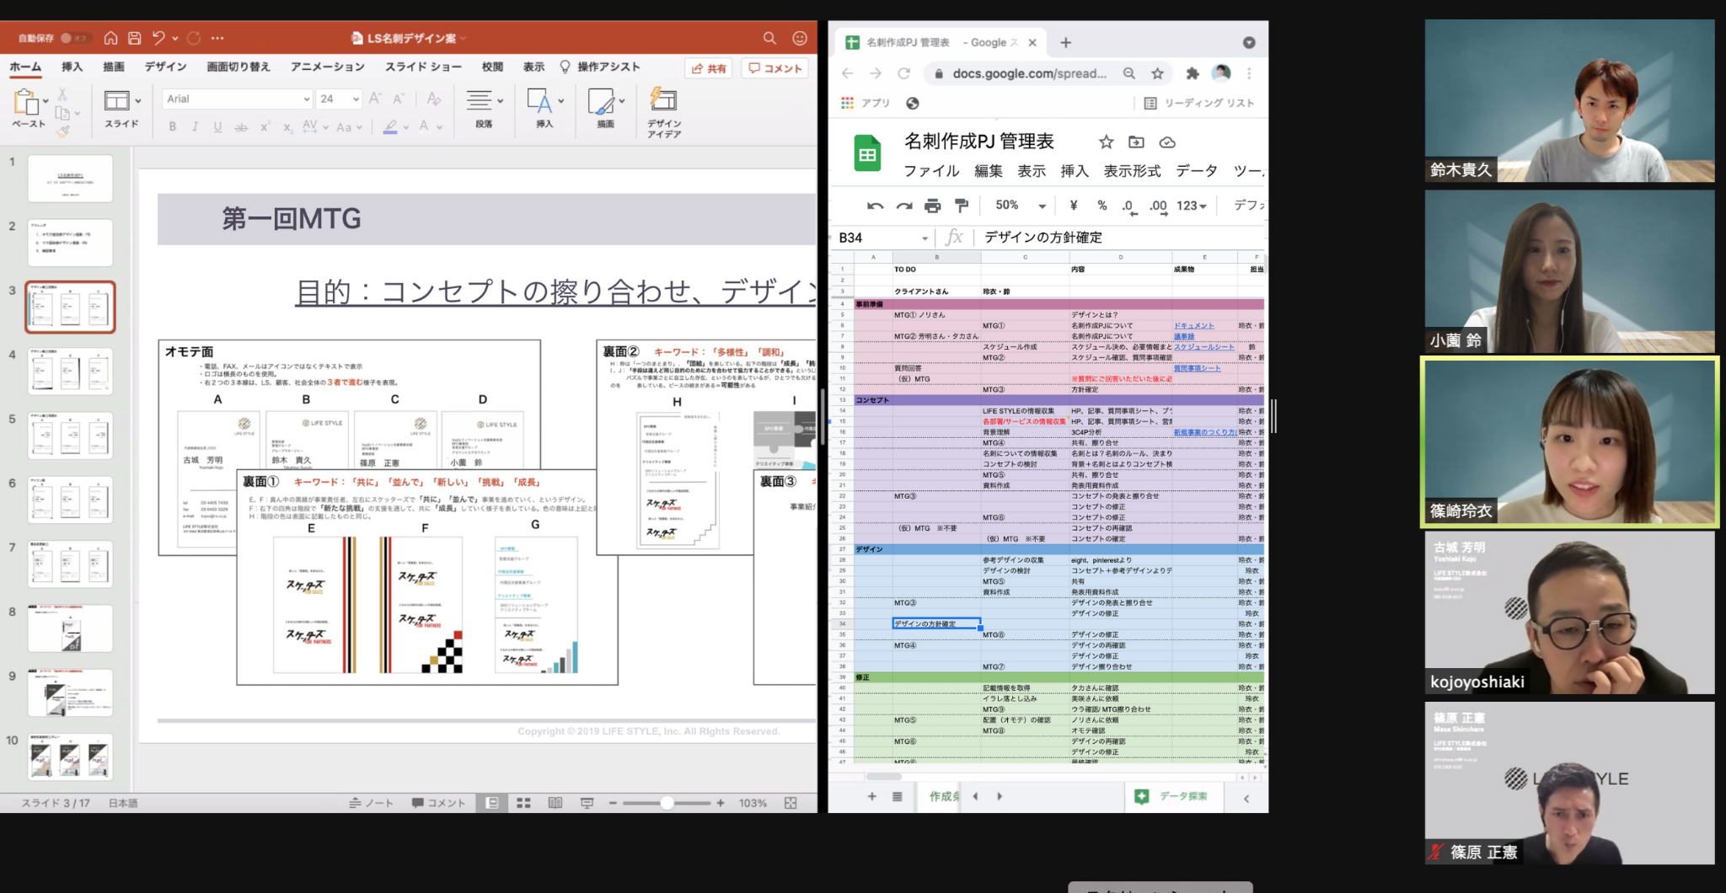
Task: Select slide 8 thumbnail
Action: (71, 628)
